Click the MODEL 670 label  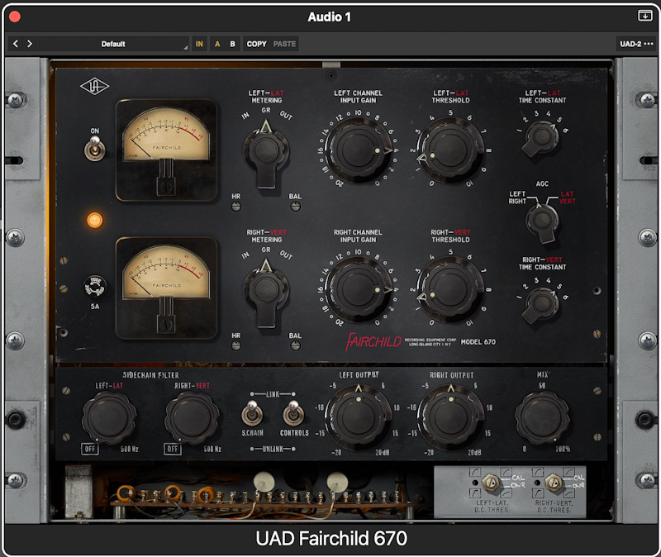tap(478, 342)
